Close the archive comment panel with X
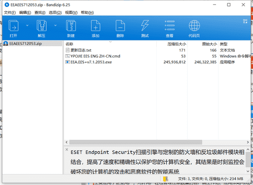 tap(67, 149)
